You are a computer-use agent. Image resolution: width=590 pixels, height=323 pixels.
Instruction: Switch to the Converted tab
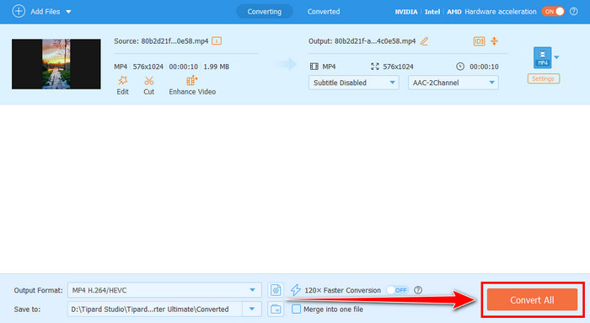[323, 12]
